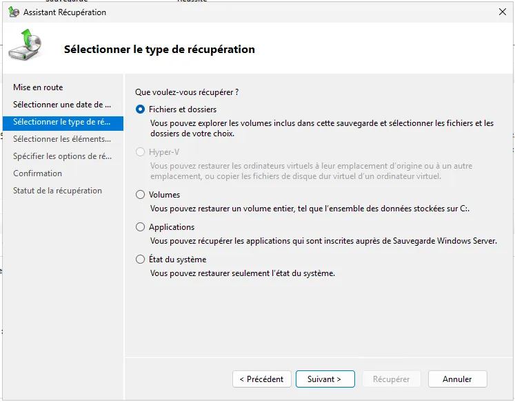Go to the Mise en route step
Image resolution: width=515 pixels, height=402 pixels.
pyautogui.click(x=38, y=87)
